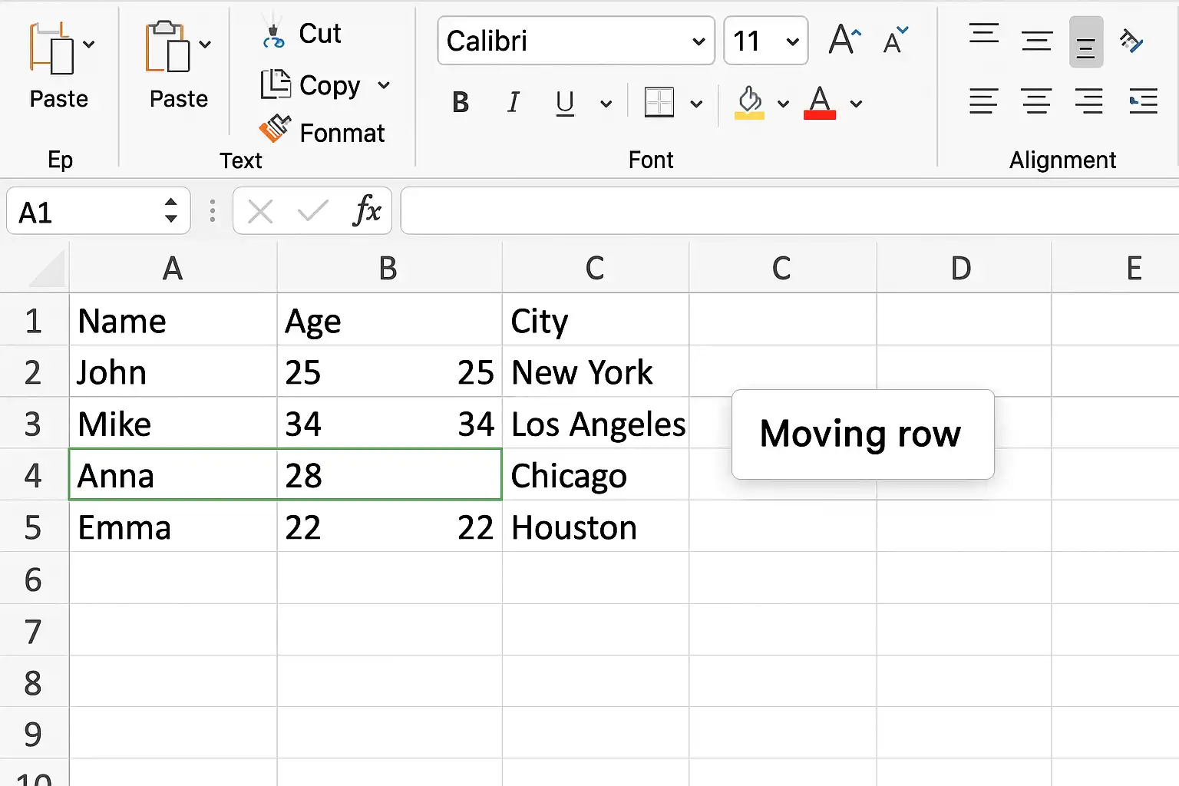Viewport: 1179px width, 786px height.
Task: Click the orientation angled text icon
Action: pos(1131,41)
